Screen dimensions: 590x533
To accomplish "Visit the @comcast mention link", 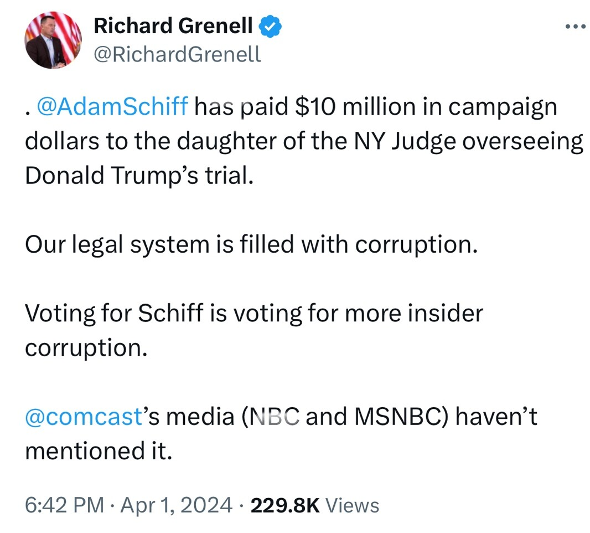I will pyautogui.click(x=84, y=417).
